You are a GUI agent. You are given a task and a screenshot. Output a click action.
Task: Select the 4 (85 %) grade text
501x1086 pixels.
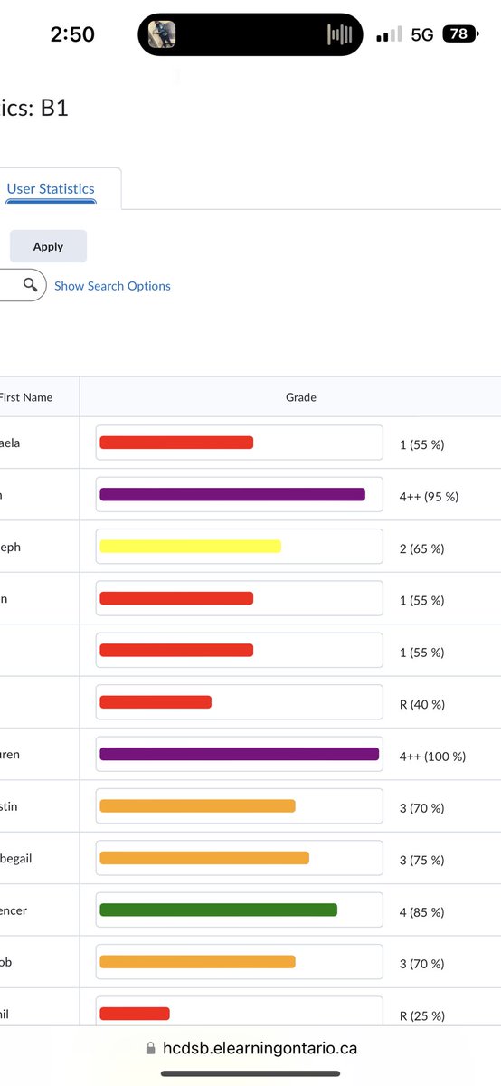coord(421,911)
